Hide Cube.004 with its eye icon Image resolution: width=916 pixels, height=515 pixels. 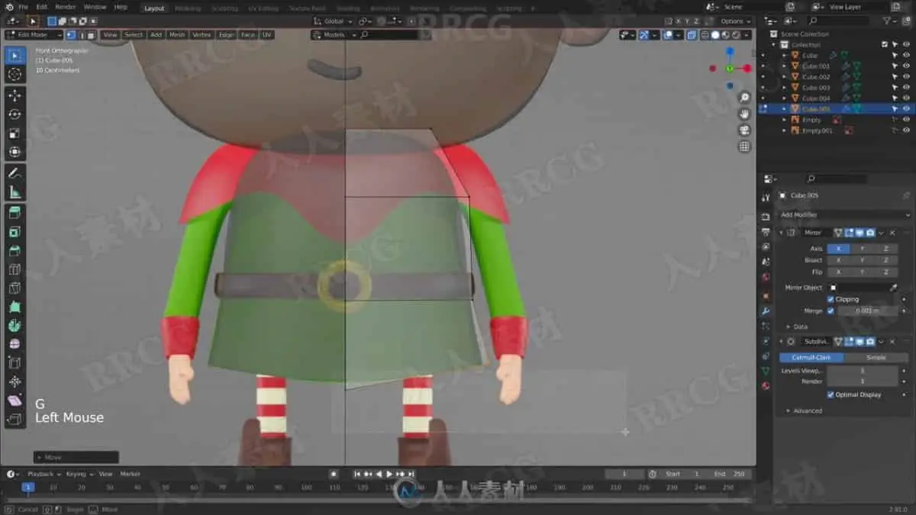coord(906,98)
